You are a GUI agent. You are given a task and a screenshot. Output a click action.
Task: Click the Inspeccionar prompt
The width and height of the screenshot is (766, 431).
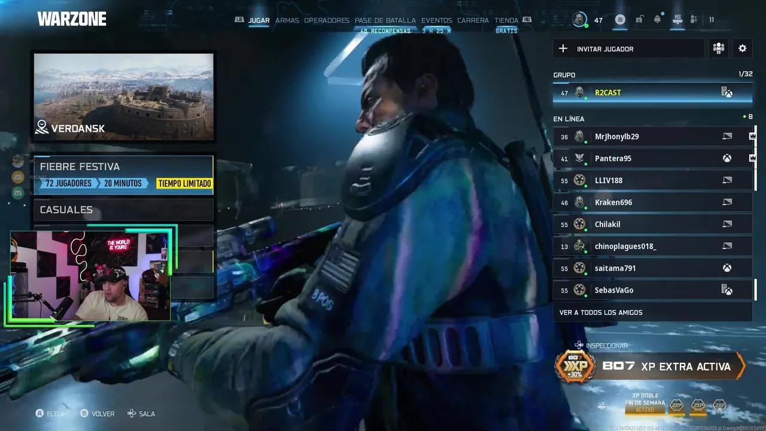(x=601, y=345)
